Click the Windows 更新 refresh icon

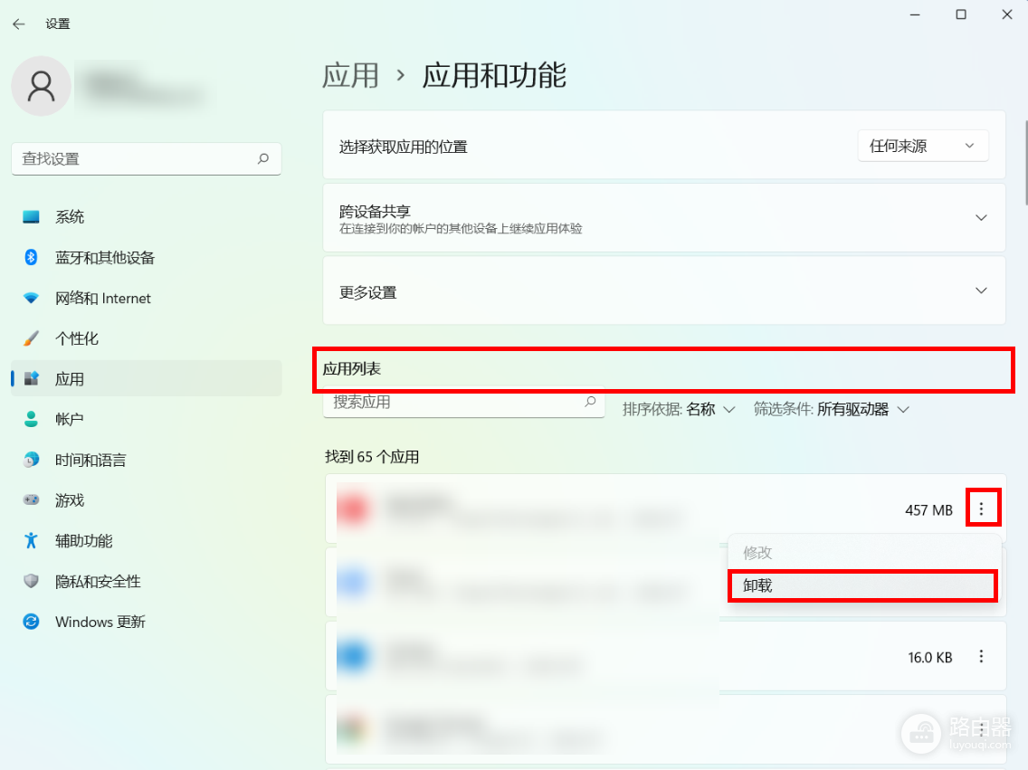(31, 622)
